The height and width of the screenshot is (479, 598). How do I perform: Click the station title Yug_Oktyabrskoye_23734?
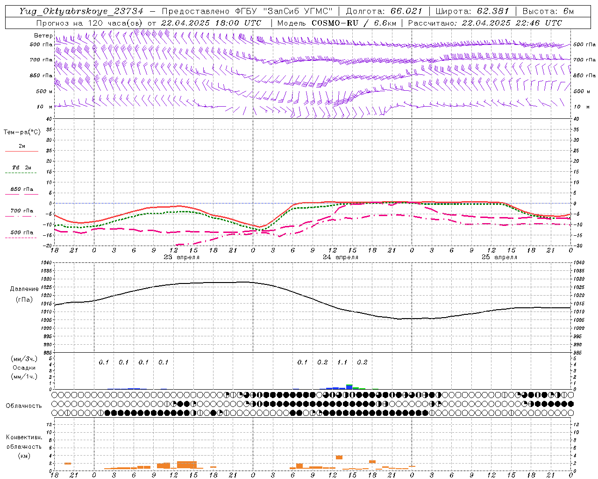click(x=81, y=11)
